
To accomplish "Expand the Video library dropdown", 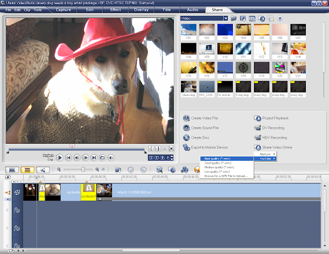I will [226, 18].
